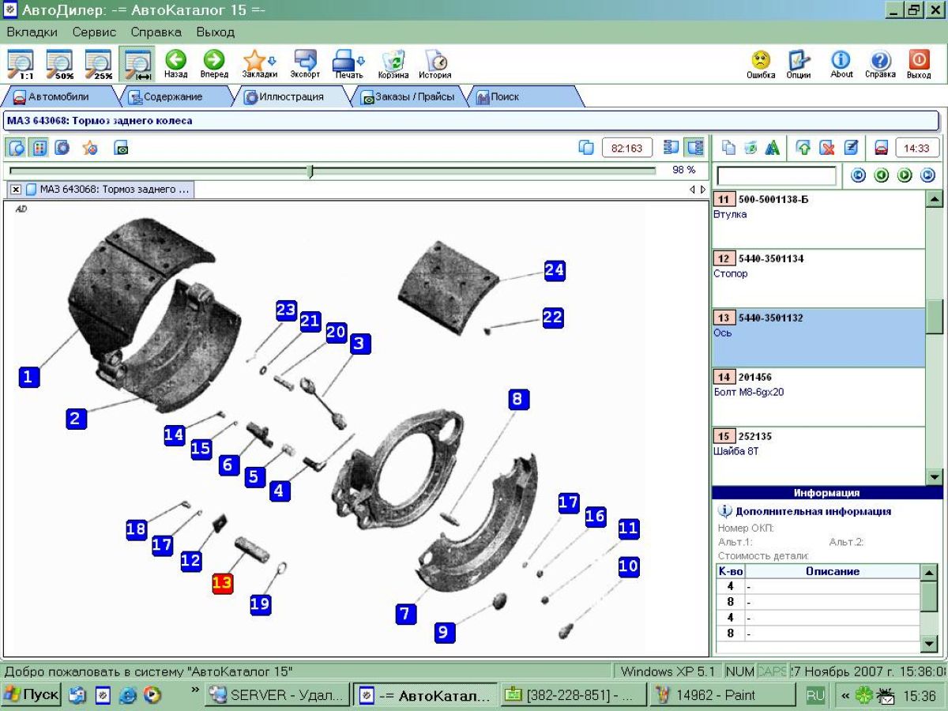948x711 pixels.
Task: Open Опции options icon
Action: [799, 64]
